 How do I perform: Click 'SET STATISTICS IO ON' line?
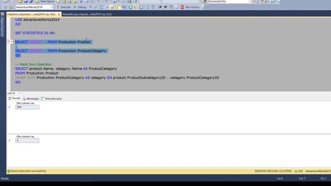tap(35, 33)
